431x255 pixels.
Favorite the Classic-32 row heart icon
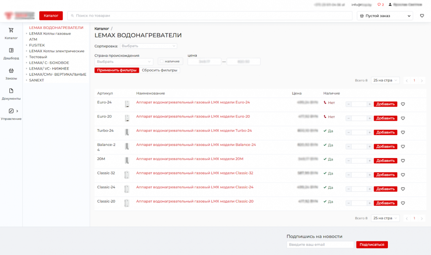coord(403,175)
